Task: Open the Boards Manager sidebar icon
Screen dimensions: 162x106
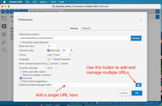Action: pos(4,26)
